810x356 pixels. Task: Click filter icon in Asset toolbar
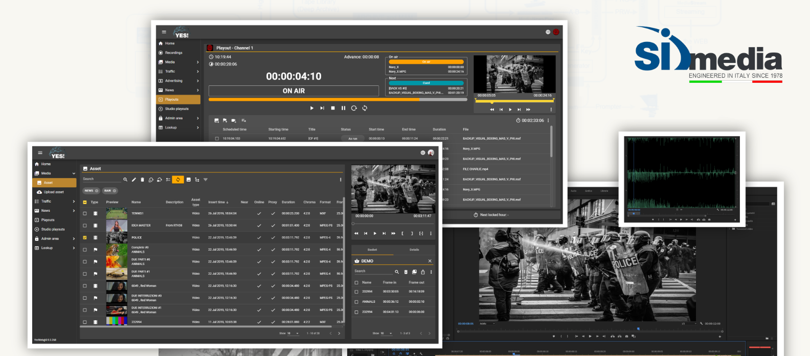tap(206, 180)
